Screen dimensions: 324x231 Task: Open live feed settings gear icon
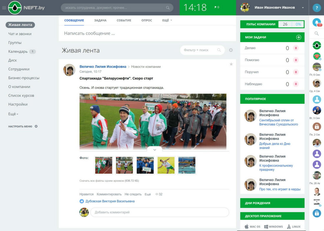point(231,50)
